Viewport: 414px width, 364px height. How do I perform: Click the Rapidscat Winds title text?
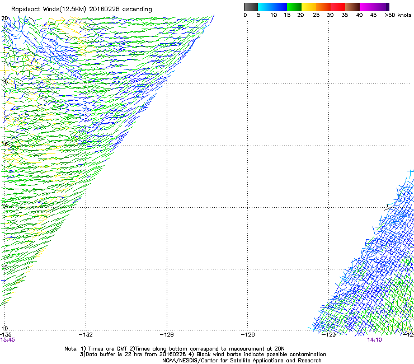click(x=81, y=10)
